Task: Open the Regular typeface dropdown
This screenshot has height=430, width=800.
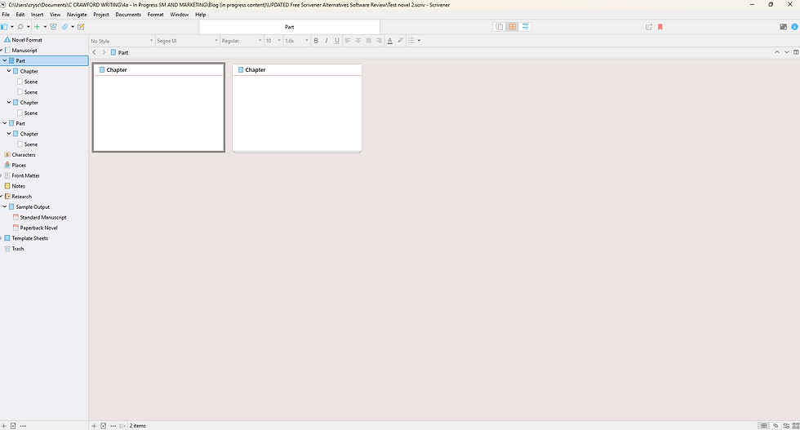Action: [242, 41]
